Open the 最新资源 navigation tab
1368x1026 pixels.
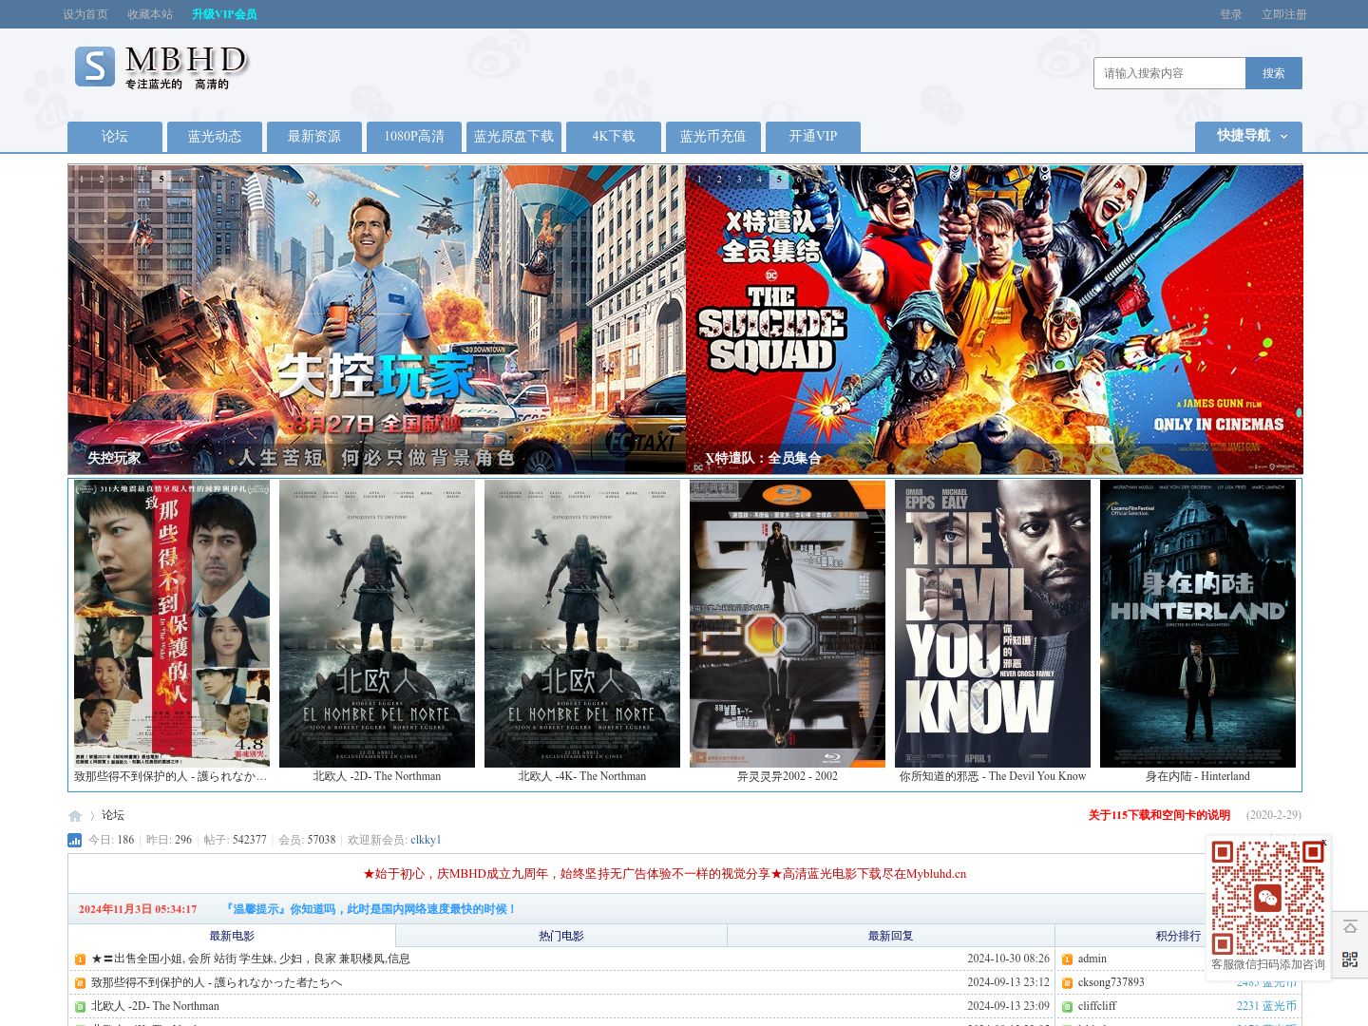[314, 137]
